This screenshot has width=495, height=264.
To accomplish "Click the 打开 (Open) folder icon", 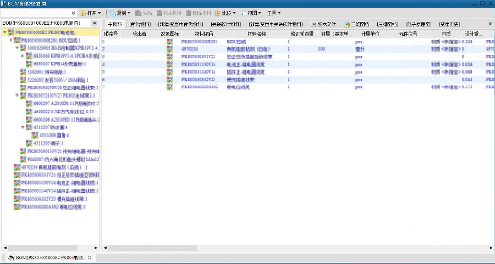I will click(x=84, y=13).
